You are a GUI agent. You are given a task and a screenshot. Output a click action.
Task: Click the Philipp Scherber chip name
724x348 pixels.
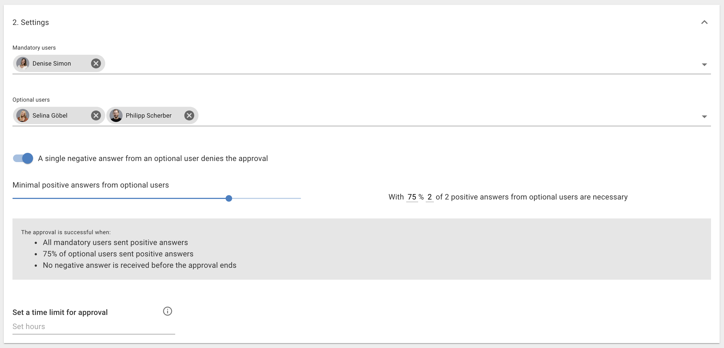(x=148, y=115)
